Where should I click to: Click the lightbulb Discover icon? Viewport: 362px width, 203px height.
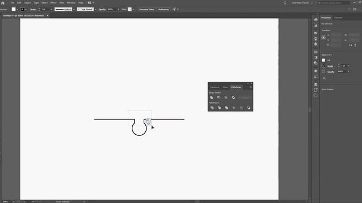tap(285, 3)
